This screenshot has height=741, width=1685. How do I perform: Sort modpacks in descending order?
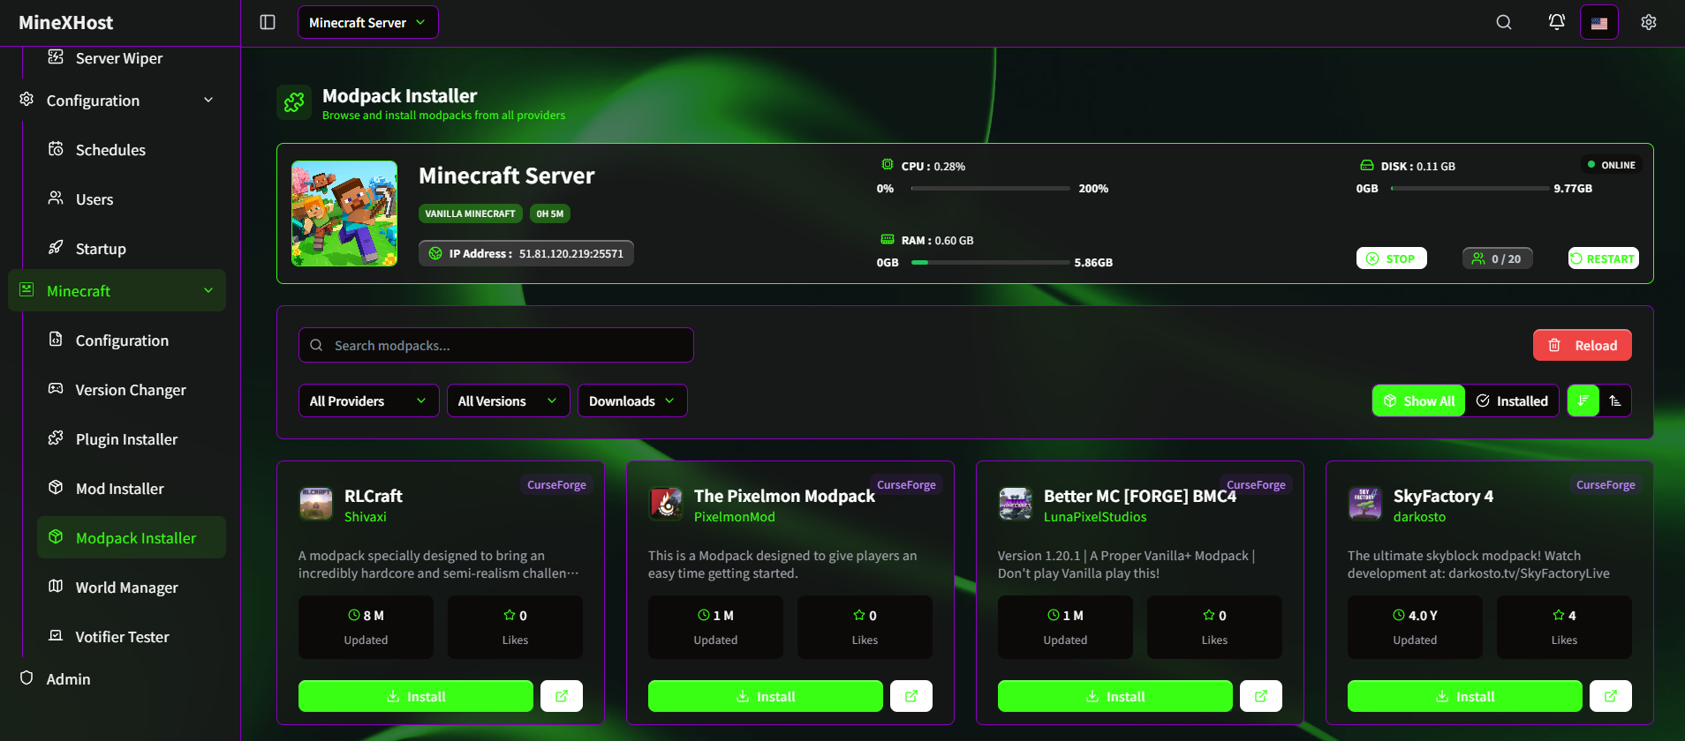pyautogui.click(x=1583, y=400)
